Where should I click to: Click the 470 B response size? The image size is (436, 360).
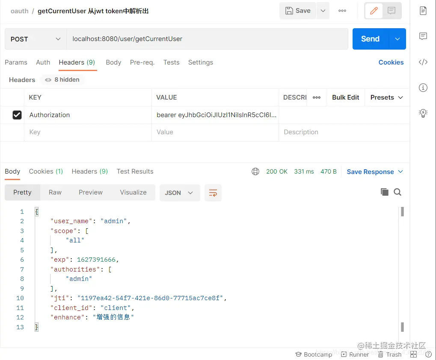(328, 172)
